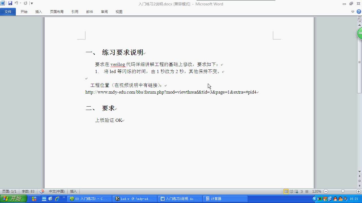Click the Word application icon in title bar

(x=3, y=3)
